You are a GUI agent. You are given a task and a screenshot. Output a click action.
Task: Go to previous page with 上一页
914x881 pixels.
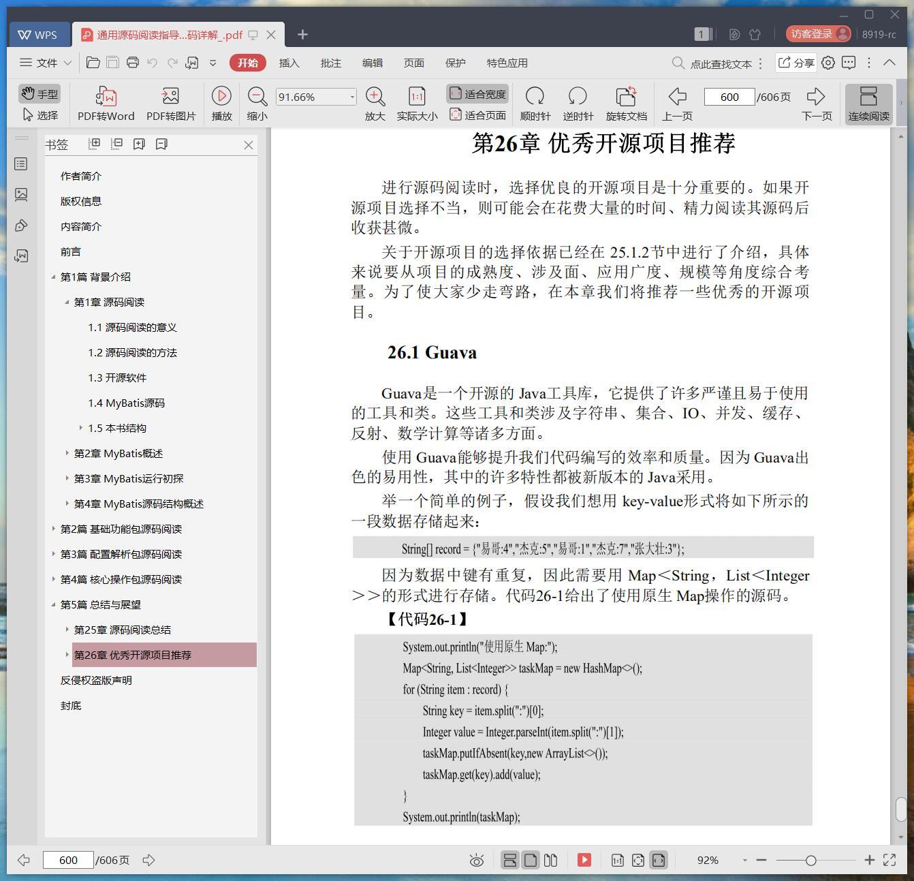click(x=678, y=104)
